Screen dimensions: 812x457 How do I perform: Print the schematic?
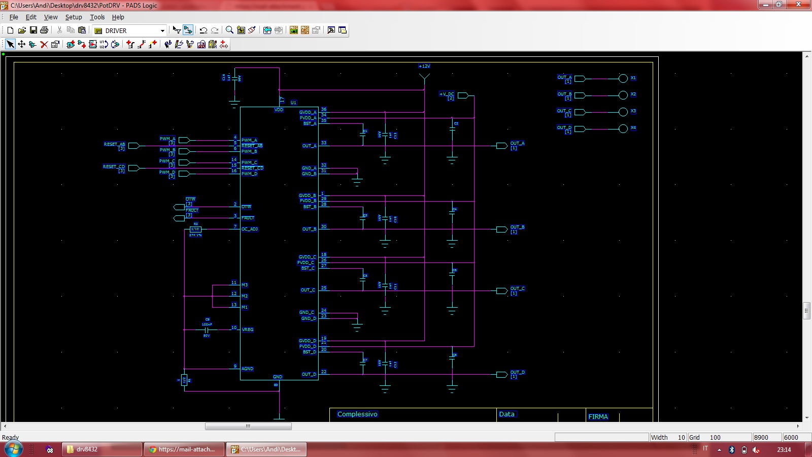coord(44,30)
